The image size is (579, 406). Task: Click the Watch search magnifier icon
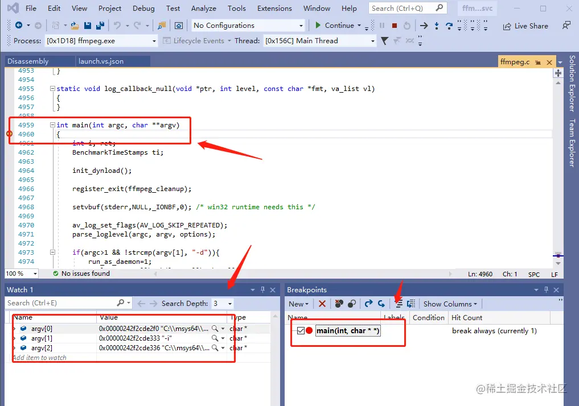tap(120, 303)
